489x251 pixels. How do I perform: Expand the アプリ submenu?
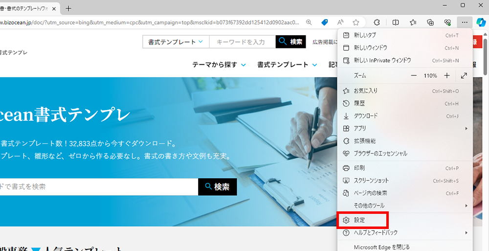click(405, 128)
